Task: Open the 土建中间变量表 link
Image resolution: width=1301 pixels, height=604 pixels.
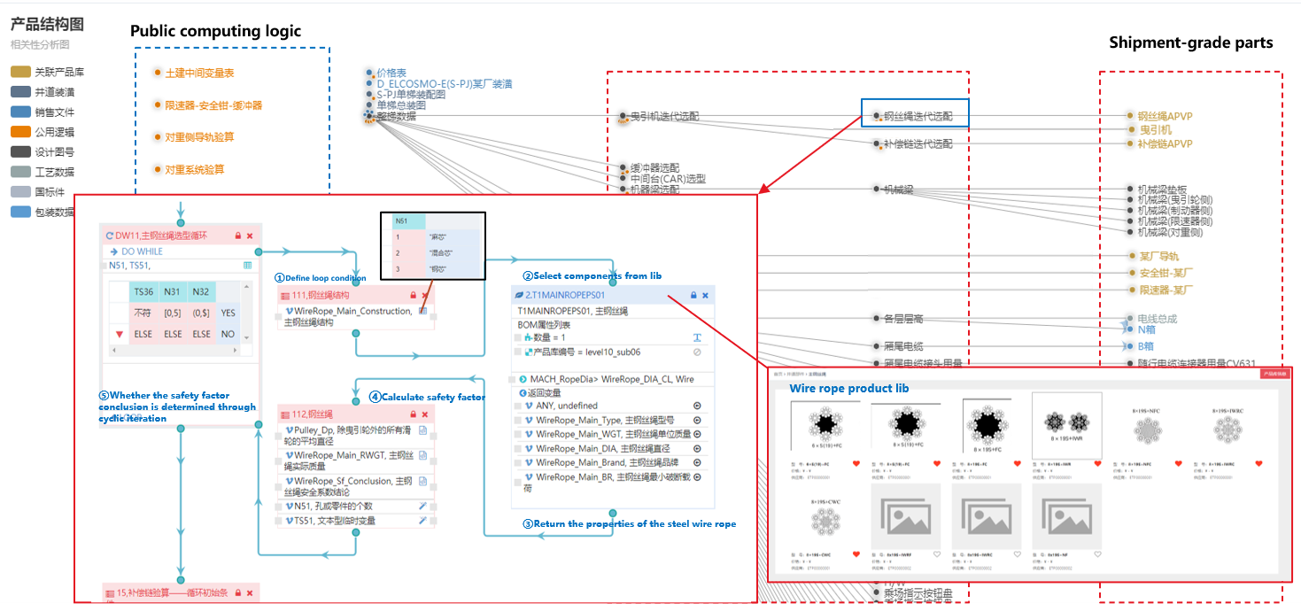Action: click(x=199, y=73)
